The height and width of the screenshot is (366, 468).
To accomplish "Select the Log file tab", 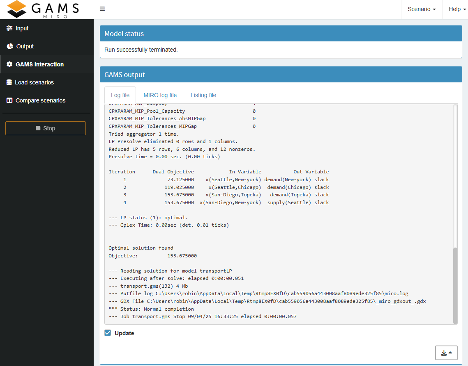I will tap(120, 95).
